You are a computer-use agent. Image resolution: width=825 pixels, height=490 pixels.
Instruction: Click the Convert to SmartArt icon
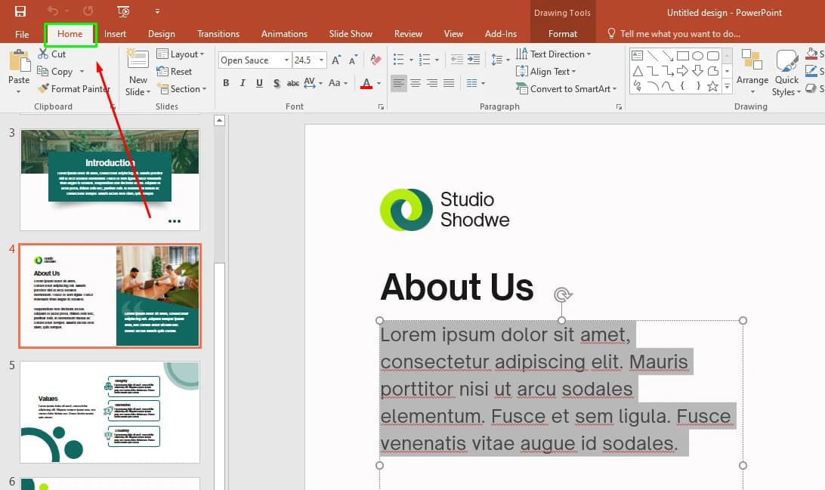point(522,88)
